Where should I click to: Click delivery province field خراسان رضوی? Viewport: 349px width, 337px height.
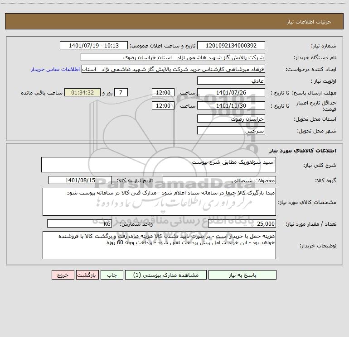pyautogui.click(x=231, y=119)
